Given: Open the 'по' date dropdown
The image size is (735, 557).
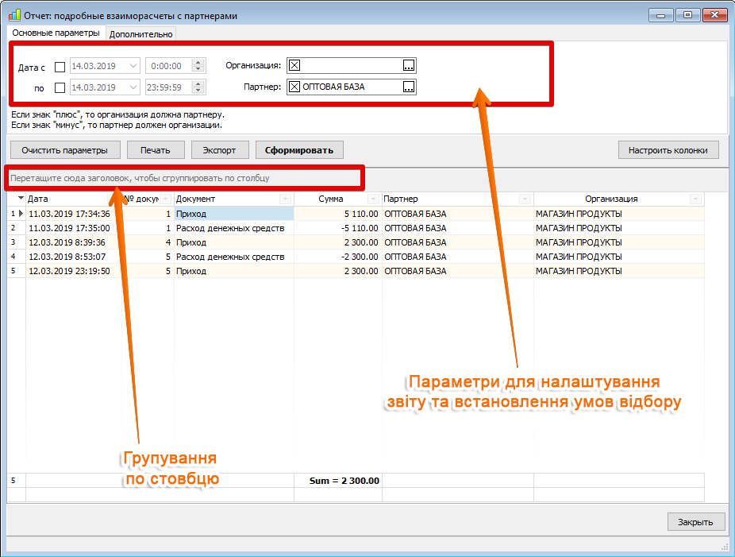Looking at the screenshot, I should (133, 87).
